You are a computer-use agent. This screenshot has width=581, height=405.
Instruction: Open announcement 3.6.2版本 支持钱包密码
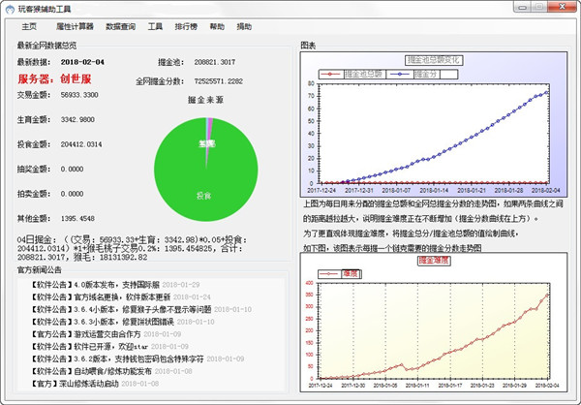point(138,358)
